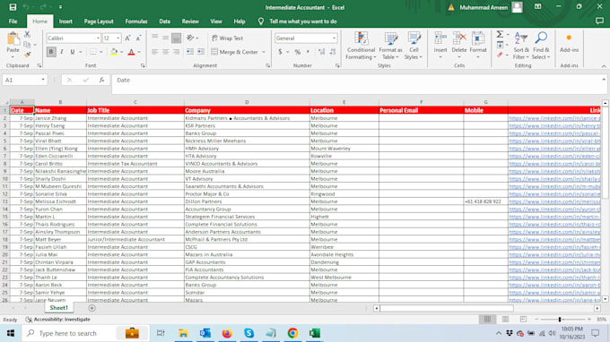The image size is (610, 342).
Task: Open the General number format dropdown
Action: pos(335,38)
